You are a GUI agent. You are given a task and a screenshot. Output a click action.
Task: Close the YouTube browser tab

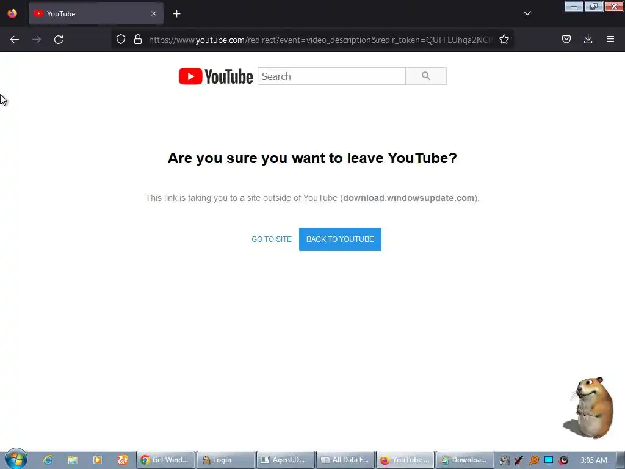point(154,13)
